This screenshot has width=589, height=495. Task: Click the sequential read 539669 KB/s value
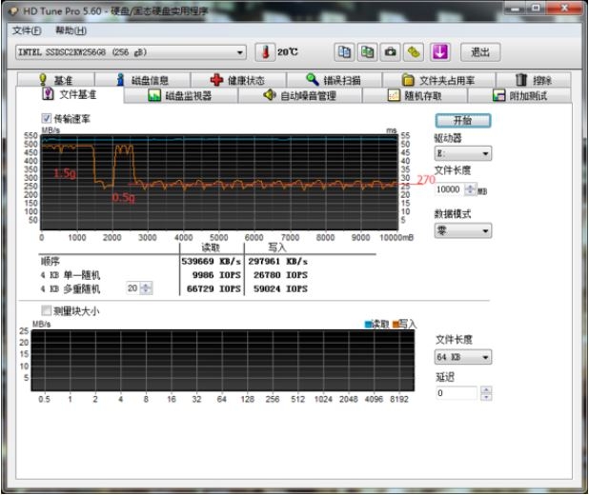(x=212, y=261)
